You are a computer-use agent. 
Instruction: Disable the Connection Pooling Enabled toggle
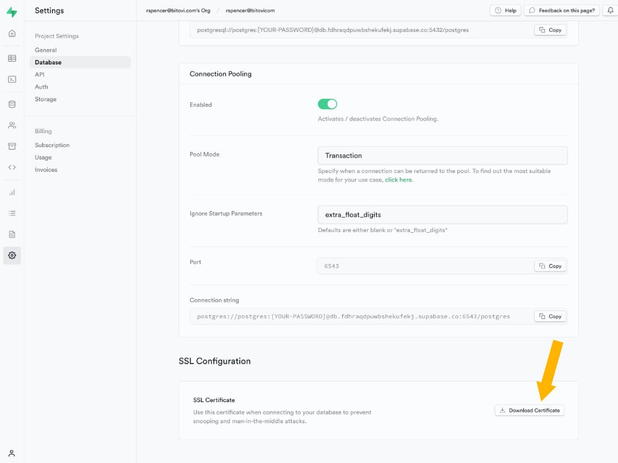pyautogui.click(x=327, y=104)
